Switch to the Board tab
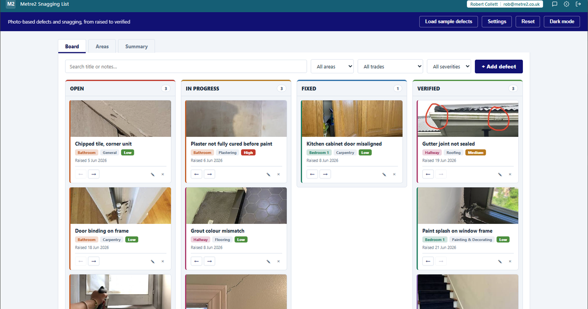588x309 pixels. click(x=72, y=46)
